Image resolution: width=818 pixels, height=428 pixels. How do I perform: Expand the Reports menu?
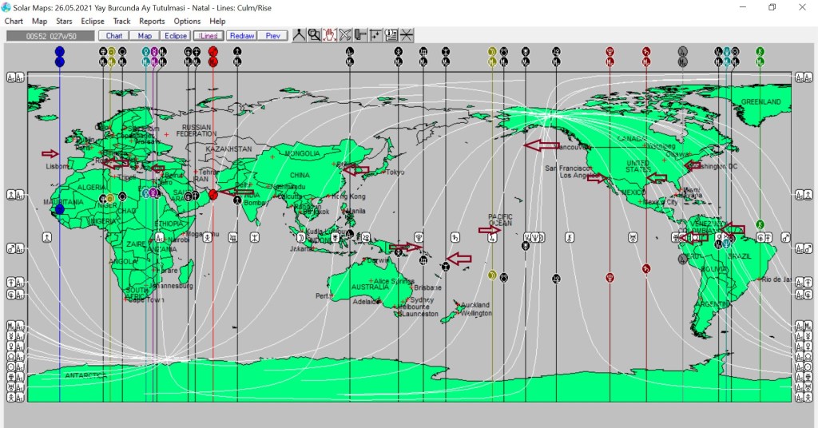[x=152, y=22]
